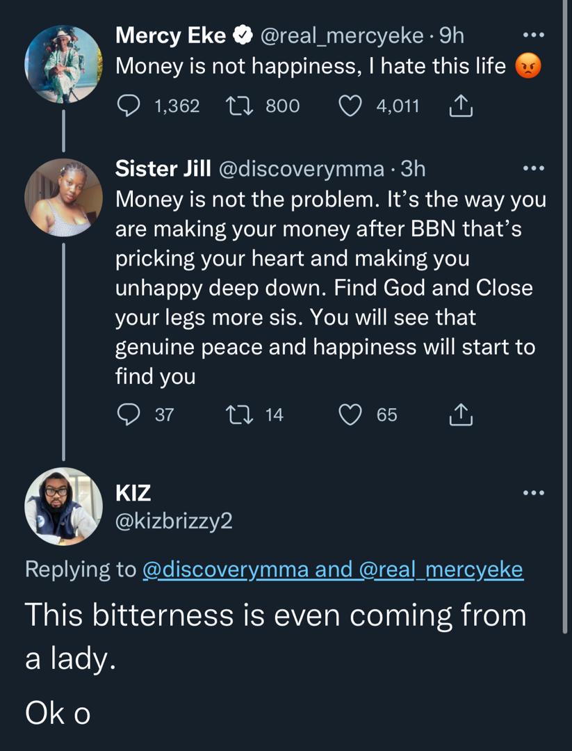572x751 pixels.
Task: Click the @real_mercyeke mention link
Action: point(441,570)
